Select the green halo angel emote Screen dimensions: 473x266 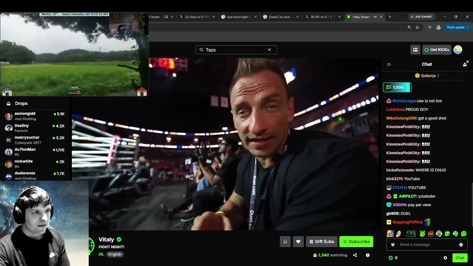click(422, 233)
